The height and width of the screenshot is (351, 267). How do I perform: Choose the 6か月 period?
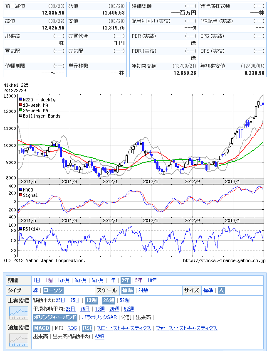pos(98,280)
